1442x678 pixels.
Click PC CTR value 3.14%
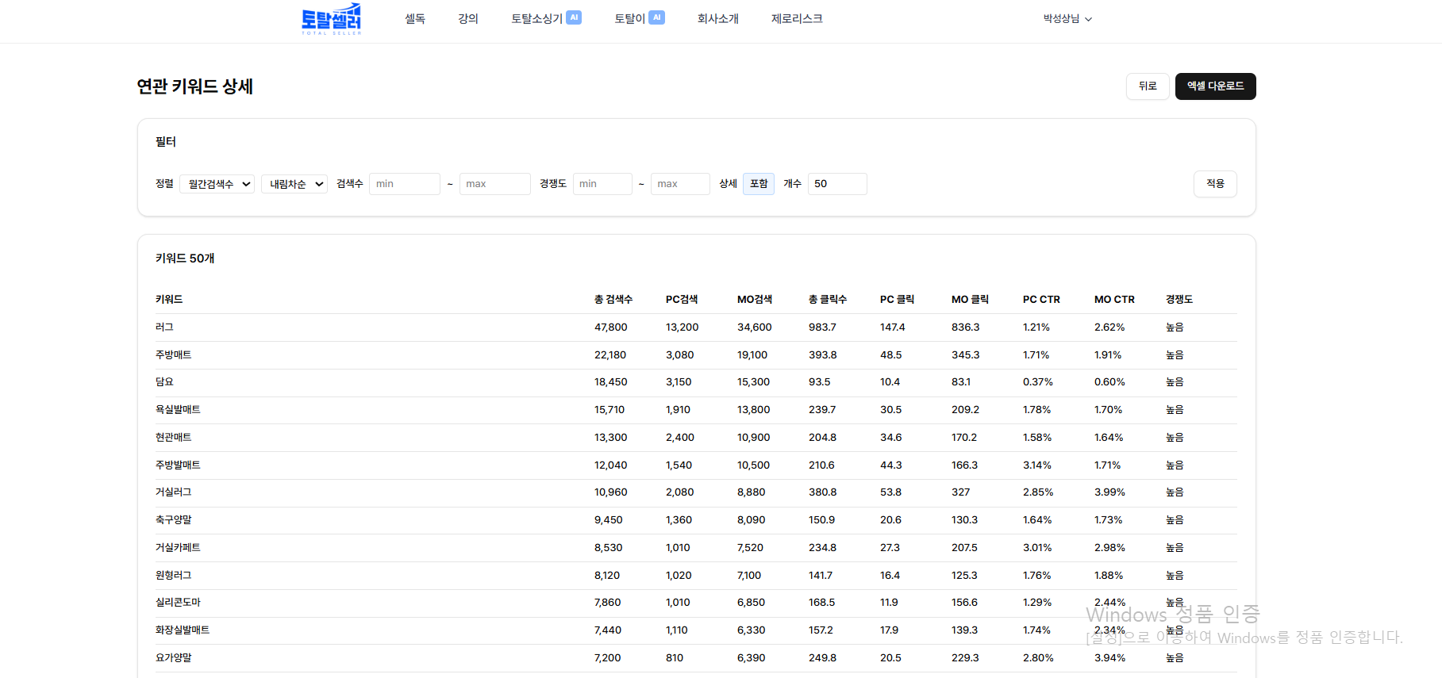coord(1037,465)
